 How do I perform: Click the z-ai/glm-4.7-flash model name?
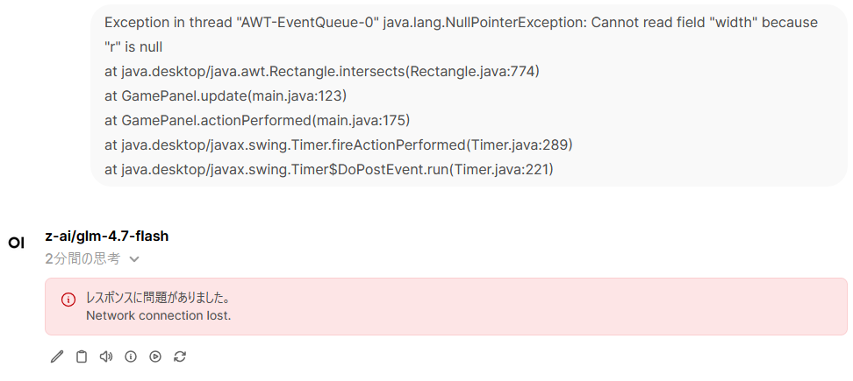(x=107, y=236)
